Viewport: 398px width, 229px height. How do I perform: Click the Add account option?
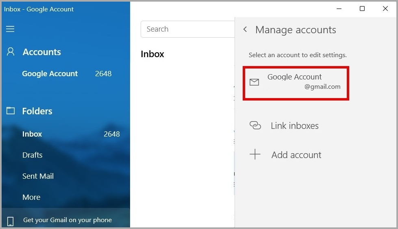[296, 154]
